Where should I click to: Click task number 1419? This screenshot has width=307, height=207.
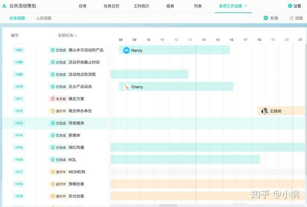coord(19,196)
